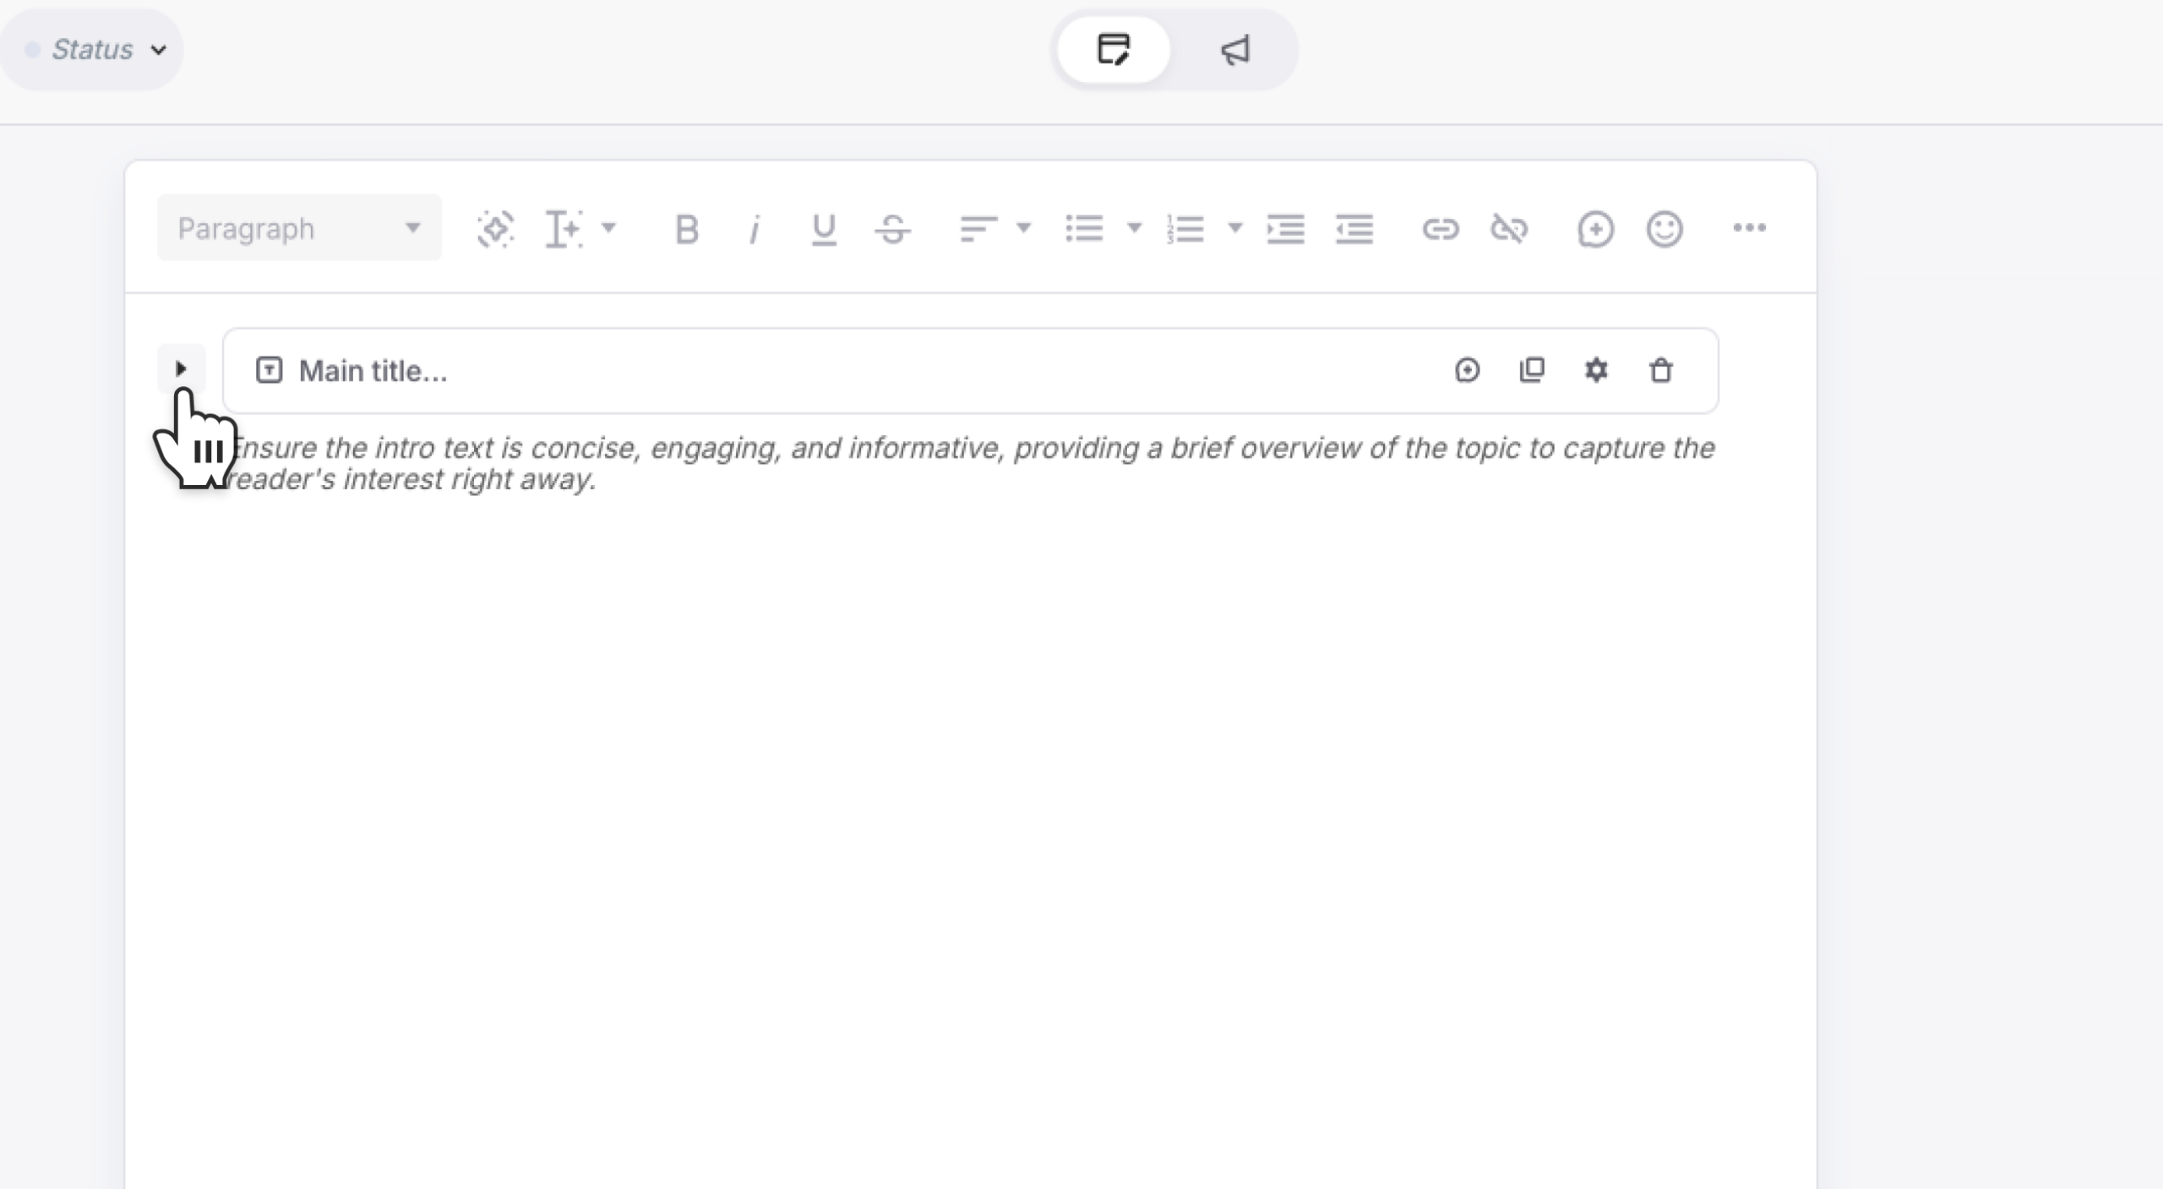Open the Main title block settings
The height and width of the screenshot is (1189, 2163).
coord(1596,370)
